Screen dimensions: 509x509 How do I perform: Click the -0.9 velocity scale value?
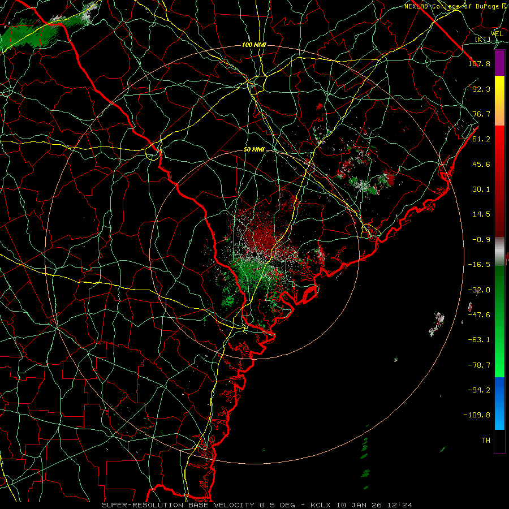[x=481, y=240]
